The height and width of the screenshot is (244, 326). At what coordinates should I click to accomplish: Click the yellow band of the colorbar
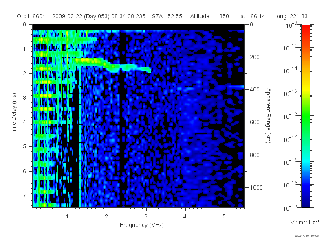(305, 89)
